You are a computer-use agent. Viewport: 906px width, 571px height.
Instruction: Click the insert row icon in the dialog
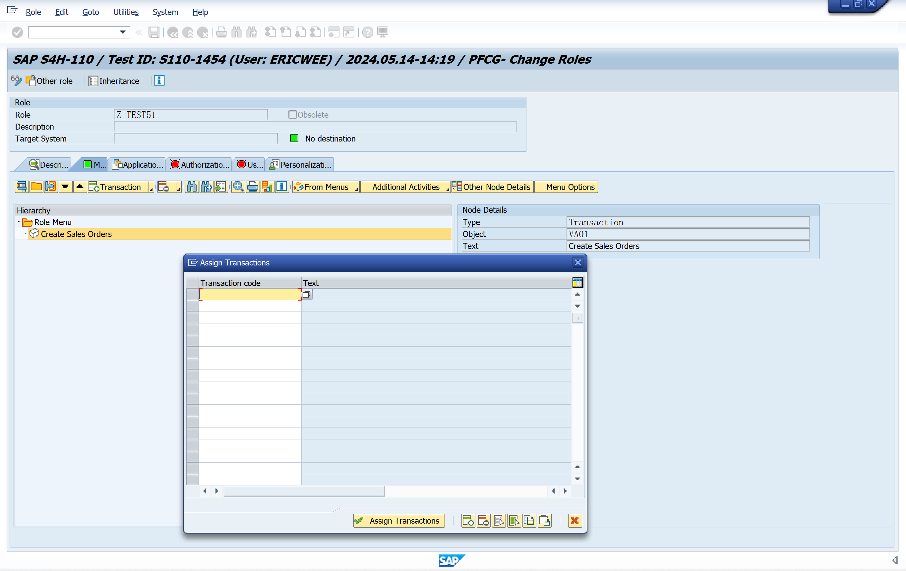[x=468, y=521]
